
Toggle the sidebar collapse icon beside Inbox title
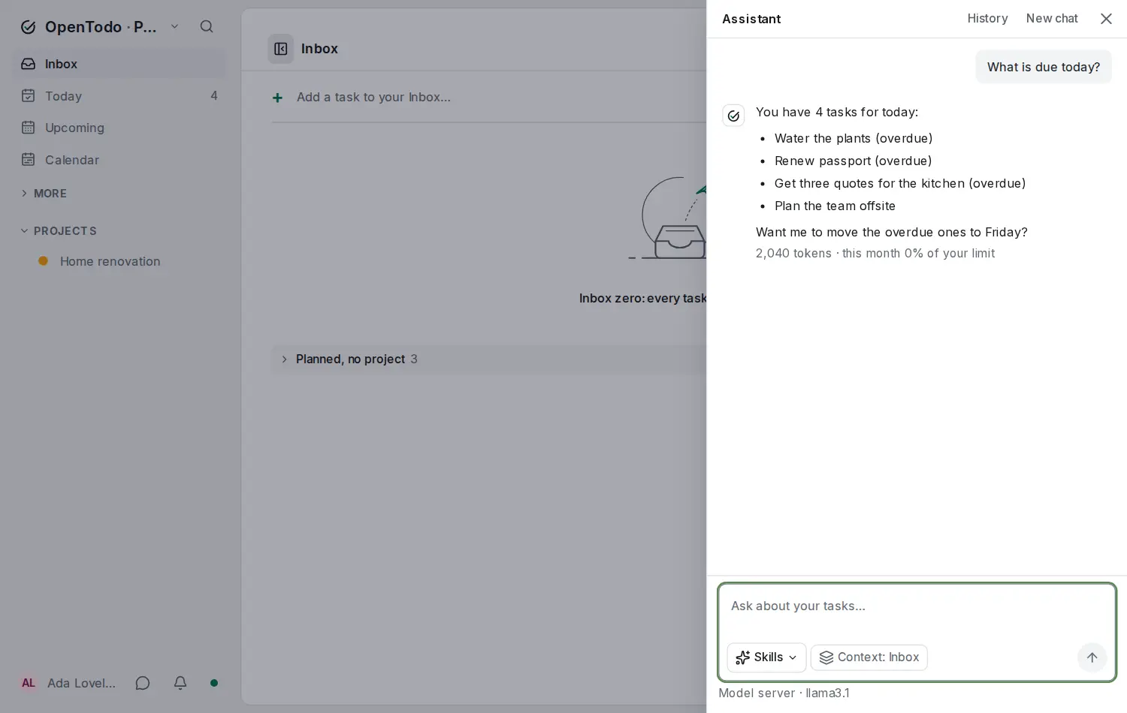click(281, 49)
